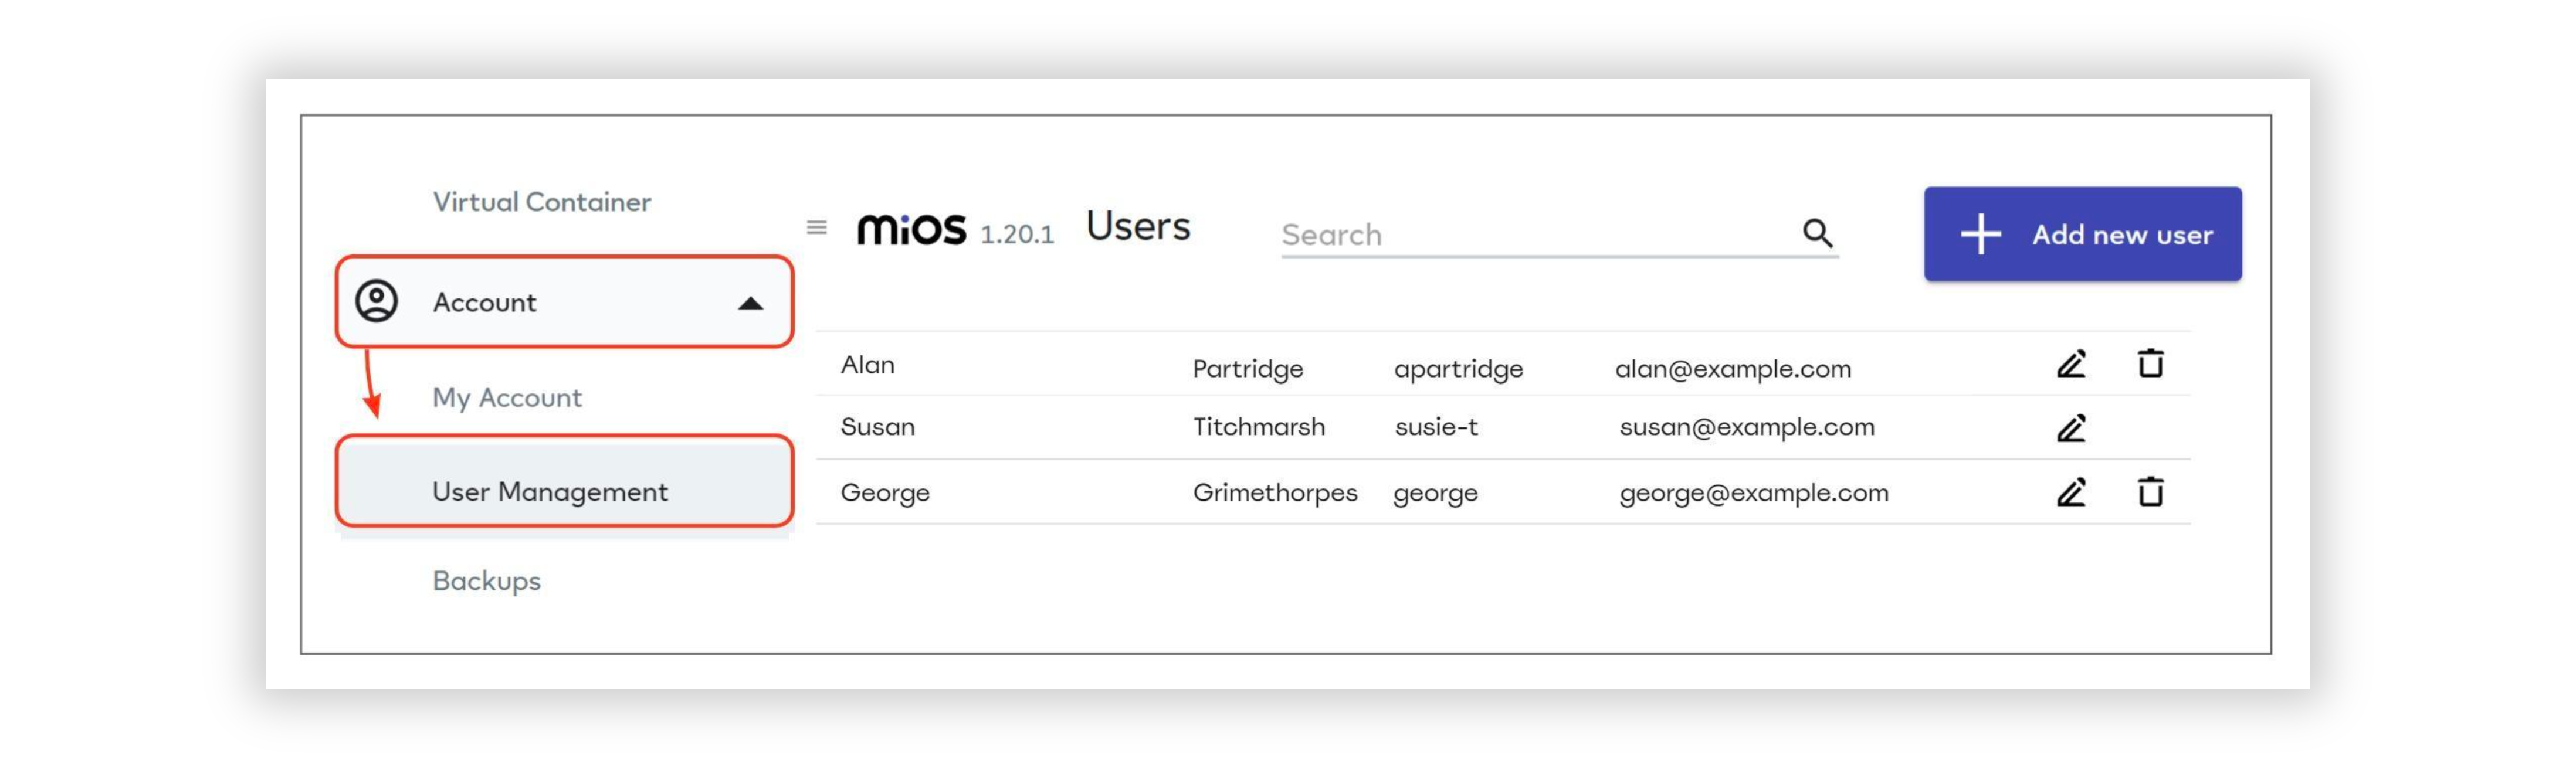Collapse Account section with the up arrow
The width and height of the screenshot is (2576, 768).
pyautogui.click(x=750, y=303)
